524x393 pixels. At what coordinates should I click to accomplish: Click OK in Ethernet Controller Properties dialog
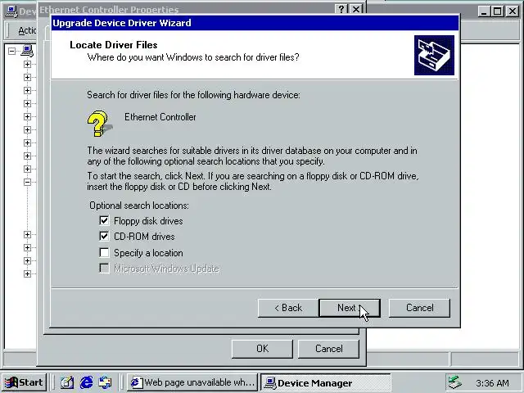(x=262, y=349)
